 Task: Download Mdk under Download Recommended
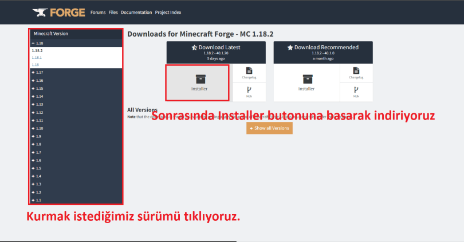(356, 92)
